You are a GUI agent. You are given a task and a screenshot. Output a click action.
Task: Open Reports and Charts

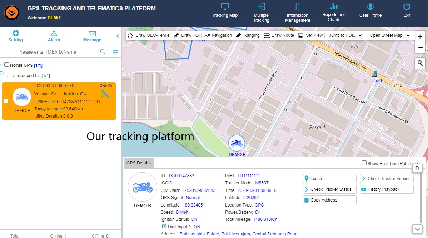click(x=334, y=13)
